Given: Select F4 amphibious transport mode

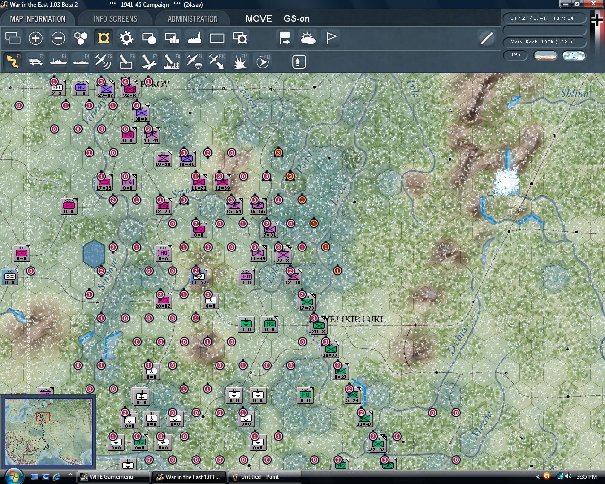Looking at the screenshot, I should click(81, 61).
